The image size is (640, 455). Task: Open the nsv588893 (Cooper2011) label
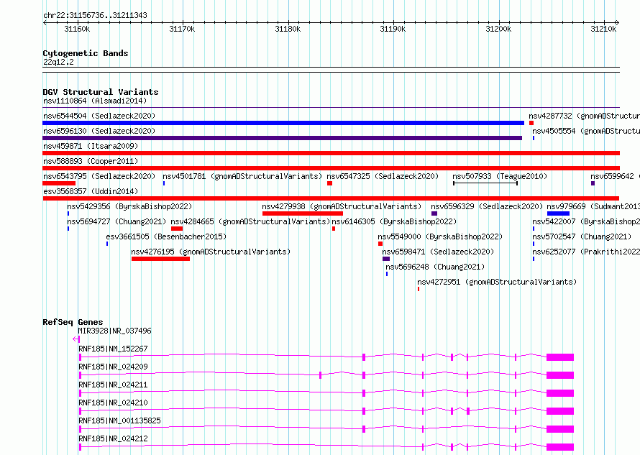point(91,161)
